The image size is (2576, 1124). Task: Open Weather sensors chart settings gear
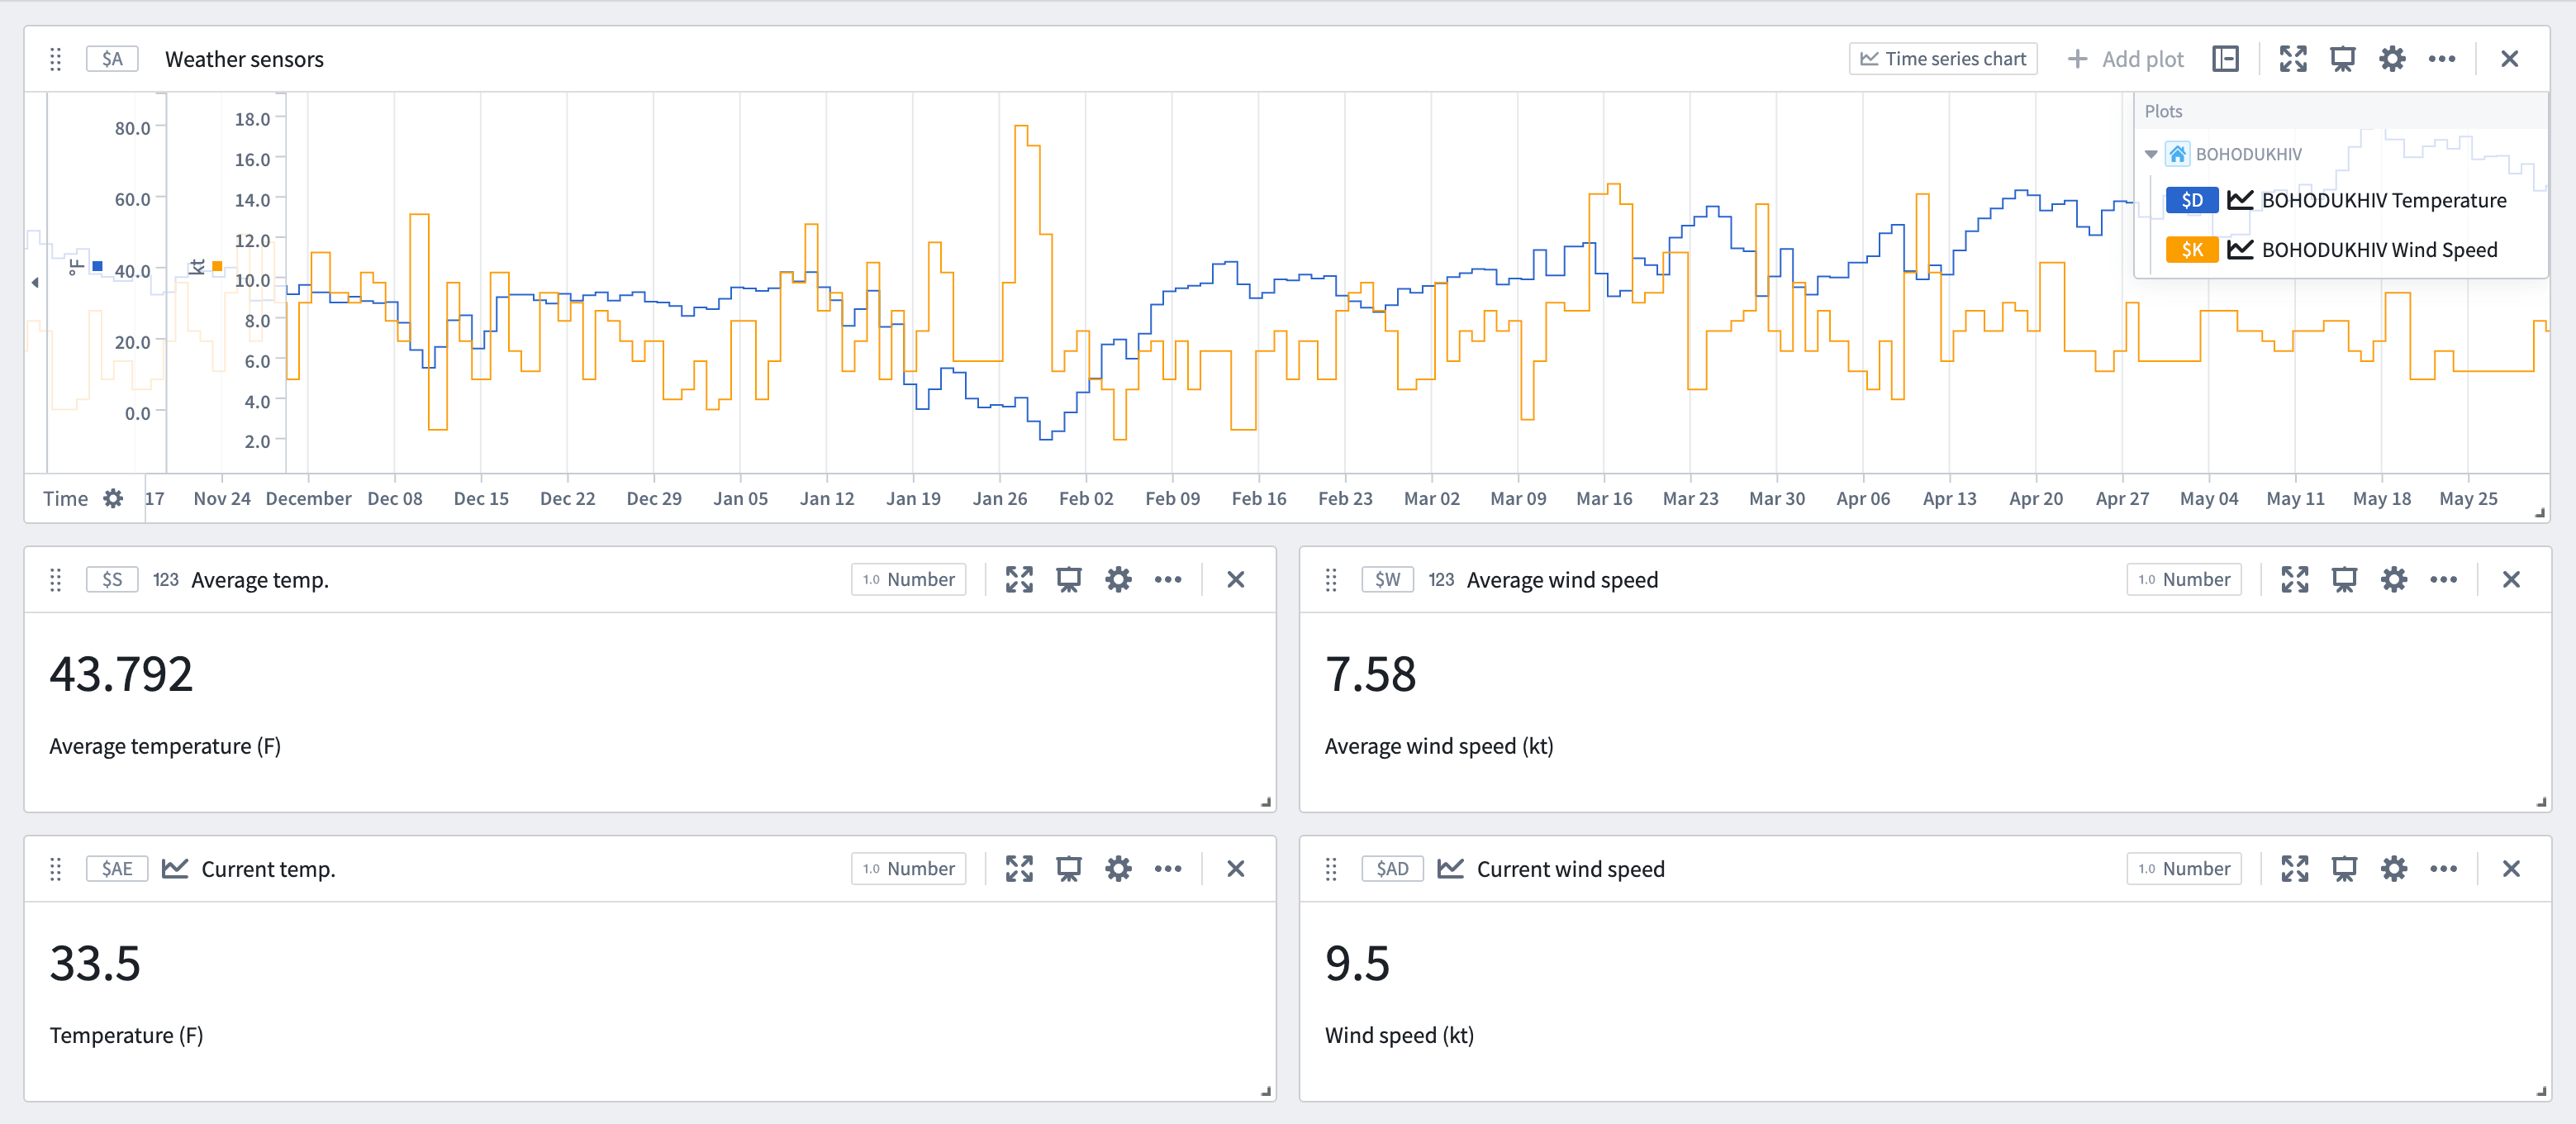2391,59
